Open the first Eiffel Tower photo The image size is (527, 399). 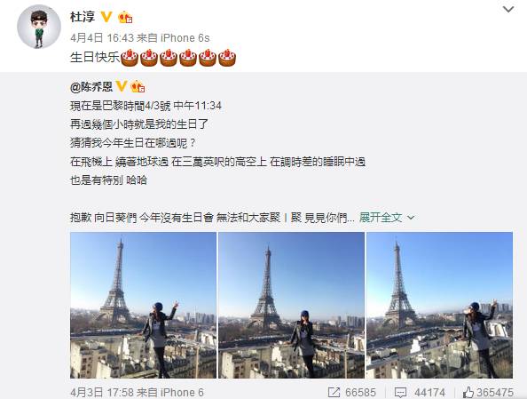pyautogui.click(x=143, y=305)
